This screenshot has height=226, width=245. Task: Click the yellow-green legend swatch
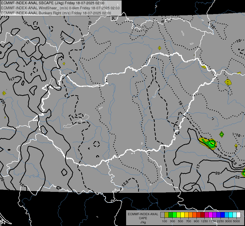179,215
